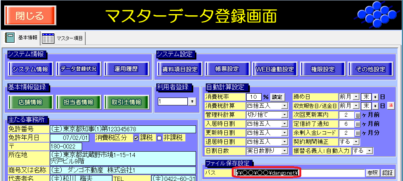403x181 pixels.
Task: Click the 参照 browse button
Action: click(x=373, y=173)
